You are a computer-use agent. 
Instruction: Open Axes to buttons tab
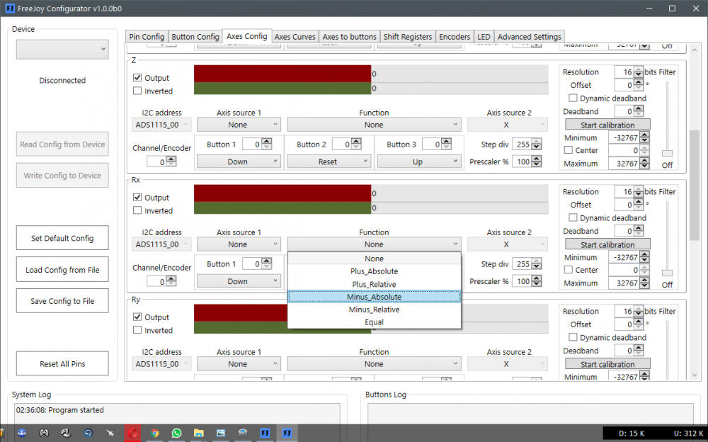pyautogui.click(x=350, y=37)
